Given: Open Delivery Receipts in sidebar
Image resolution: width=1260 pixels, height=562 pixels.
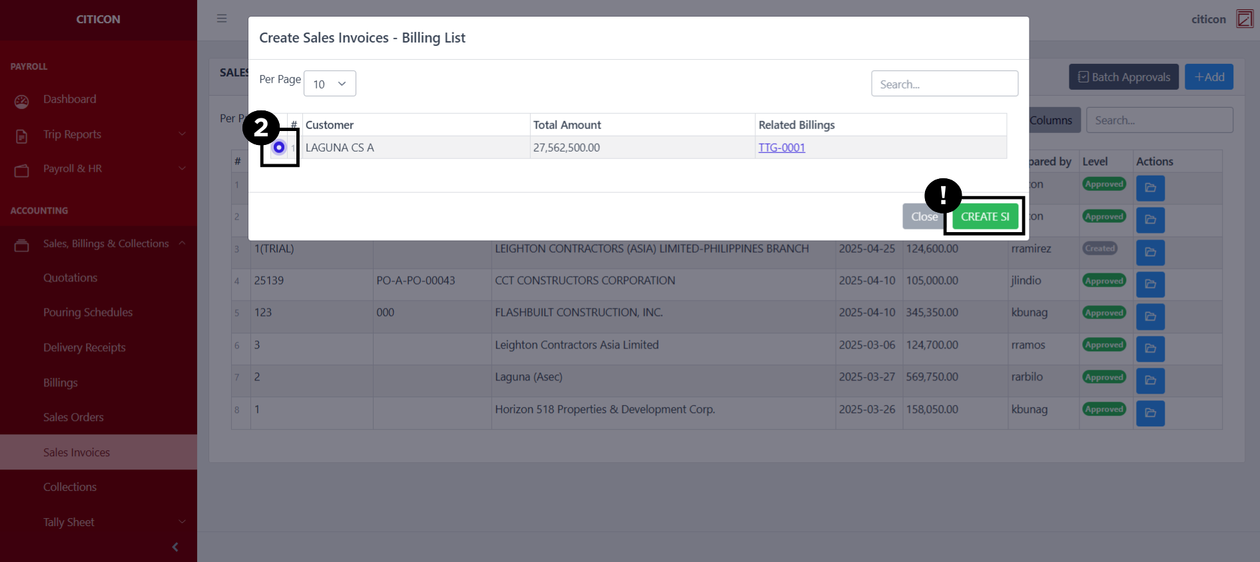Looking at the screenshot, I should pos(85,347).
